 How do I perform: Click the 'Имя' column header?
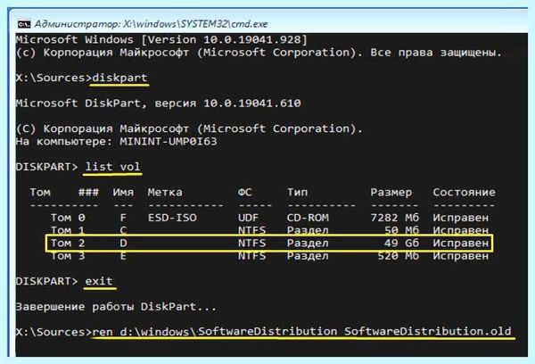(123, 192)
